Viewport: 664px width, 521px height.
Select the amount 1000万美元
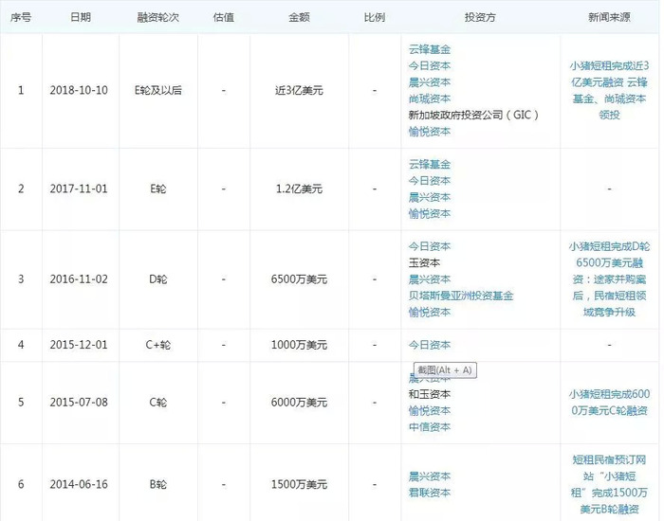click(299, 345)
